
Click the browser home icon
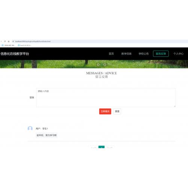click(x=9, y=41)
